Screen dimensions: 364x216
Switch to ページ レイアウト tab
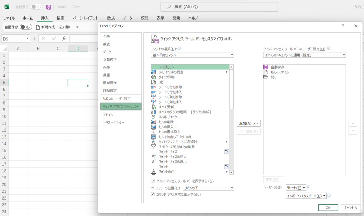coord(86,18)
